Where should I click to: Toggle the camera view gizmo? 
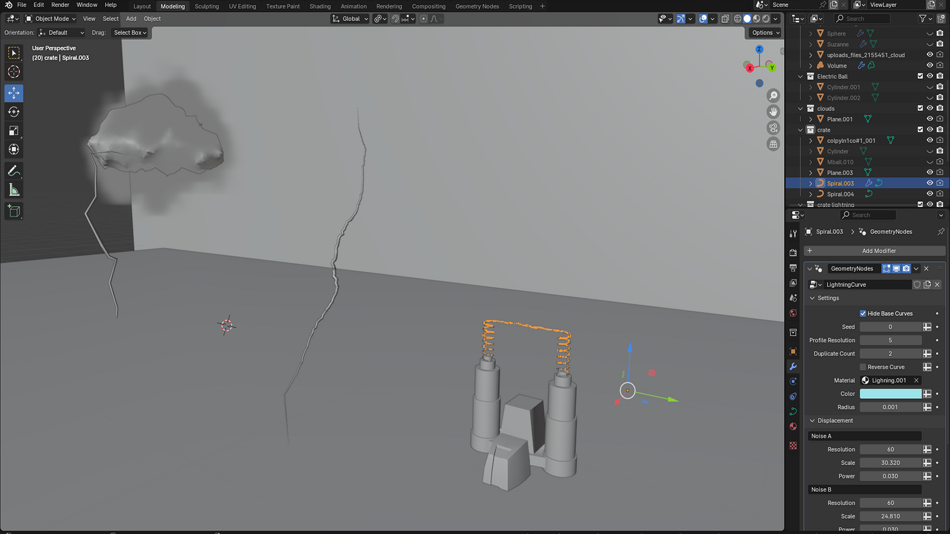pyautogui.click(x=773, y=128)
